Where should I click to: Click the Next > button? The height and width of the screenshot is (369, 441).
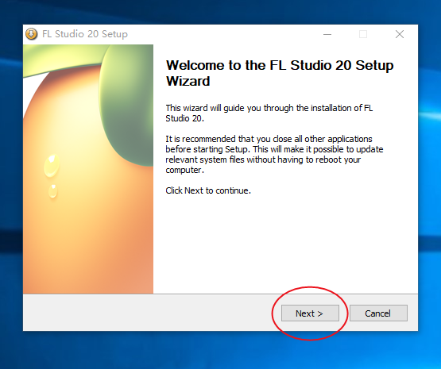[310, 313]
